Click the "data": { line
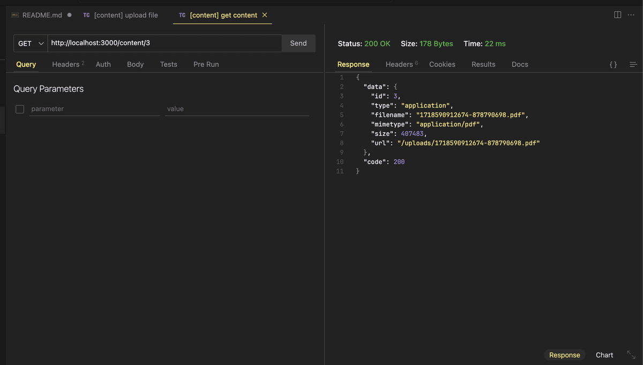643x365 pixels. [x=380, y=86]
